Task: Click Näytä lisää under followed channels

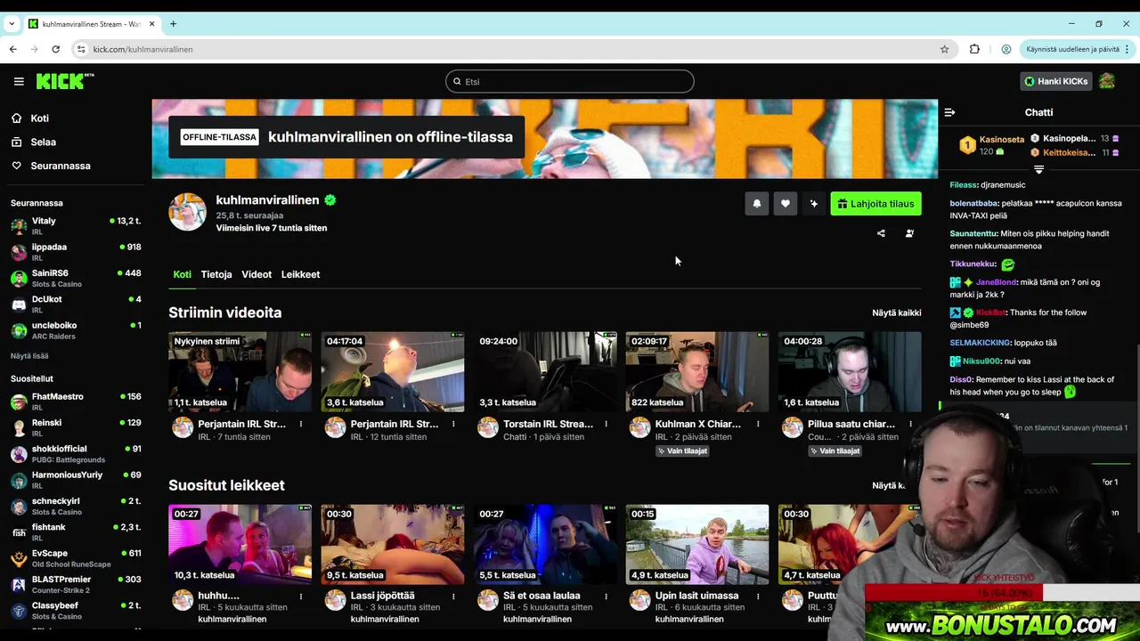Action: [29, 356]
